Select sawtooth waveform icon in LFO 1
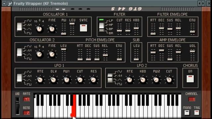Viewport: 212px width, 119px height. tap(29, 76)
